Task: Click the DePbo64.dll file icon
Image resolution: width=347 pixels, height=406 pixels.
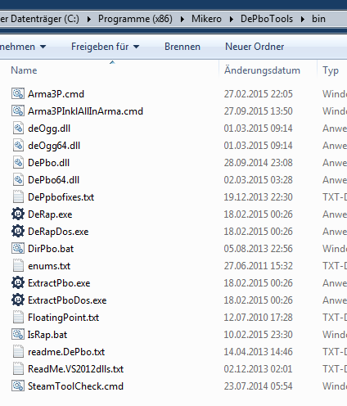Action: click(18, 180)
